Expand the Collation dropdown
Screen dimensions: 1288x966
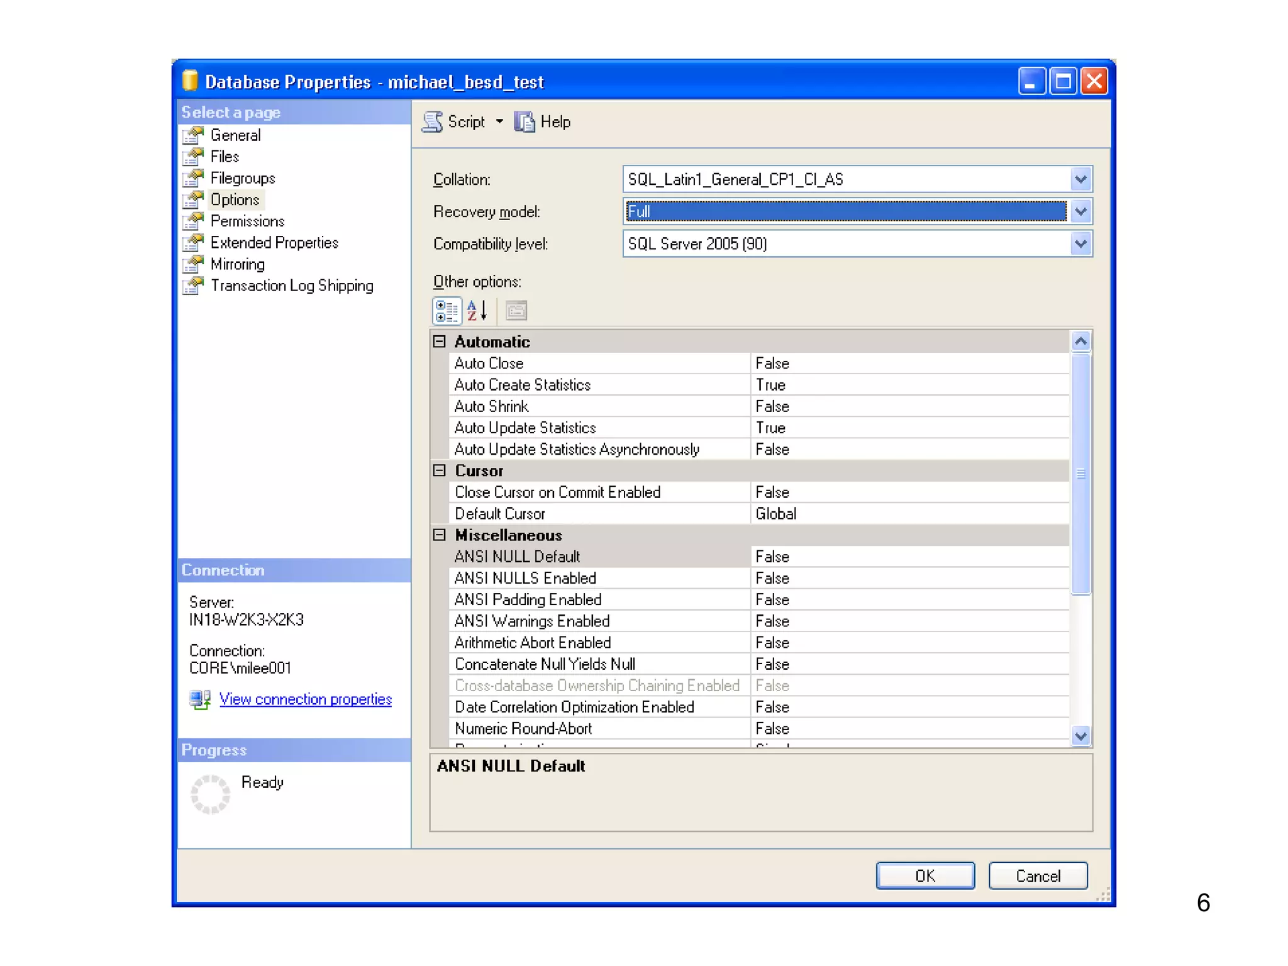tap(1080, 179)
